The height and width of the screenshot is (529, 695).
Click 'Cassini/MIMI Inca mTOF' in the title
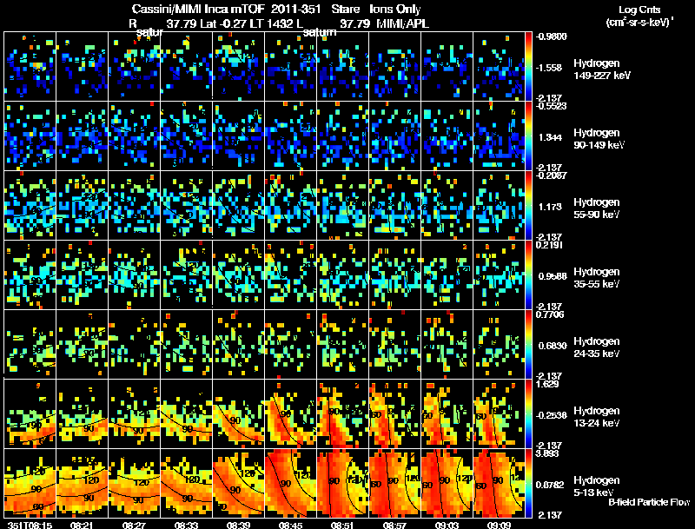(x=199, y=9)
